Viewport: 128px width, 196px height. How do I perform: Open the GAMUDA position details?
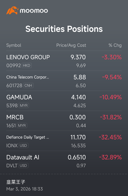pos(64,101)
